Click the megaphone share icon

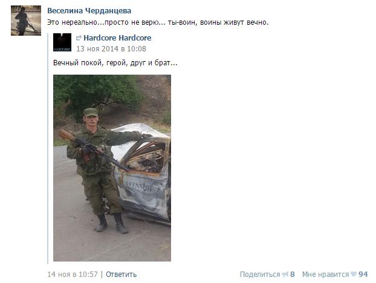pyautogui.click(x=285, y=274)
